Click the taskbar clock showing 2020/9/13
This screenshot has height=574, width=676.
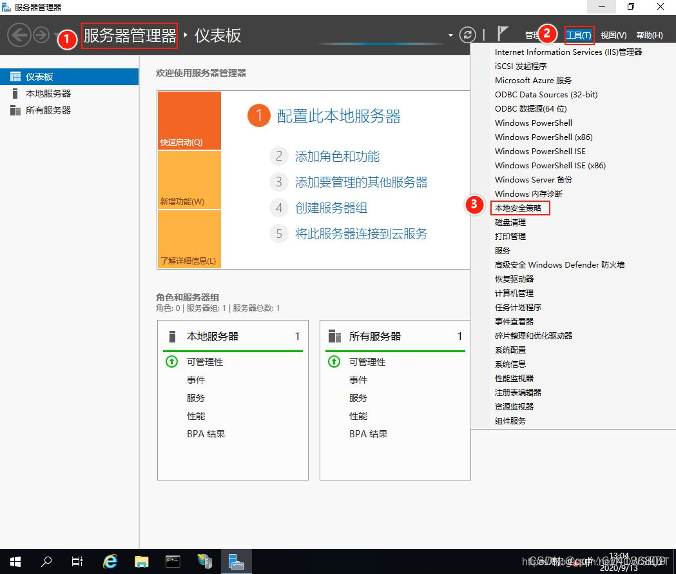click(618, 561)
